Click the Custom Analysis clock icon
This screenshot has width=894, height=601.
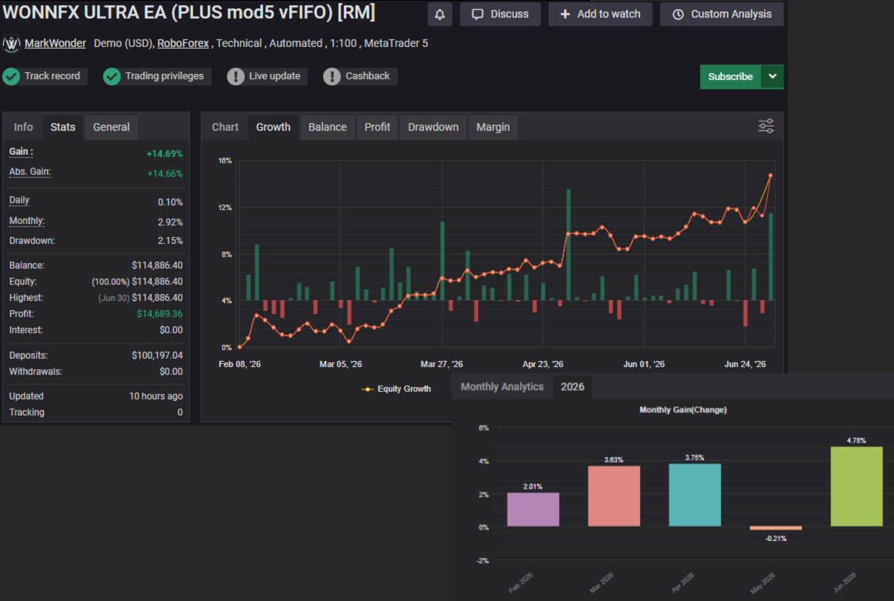coord(678,15)
